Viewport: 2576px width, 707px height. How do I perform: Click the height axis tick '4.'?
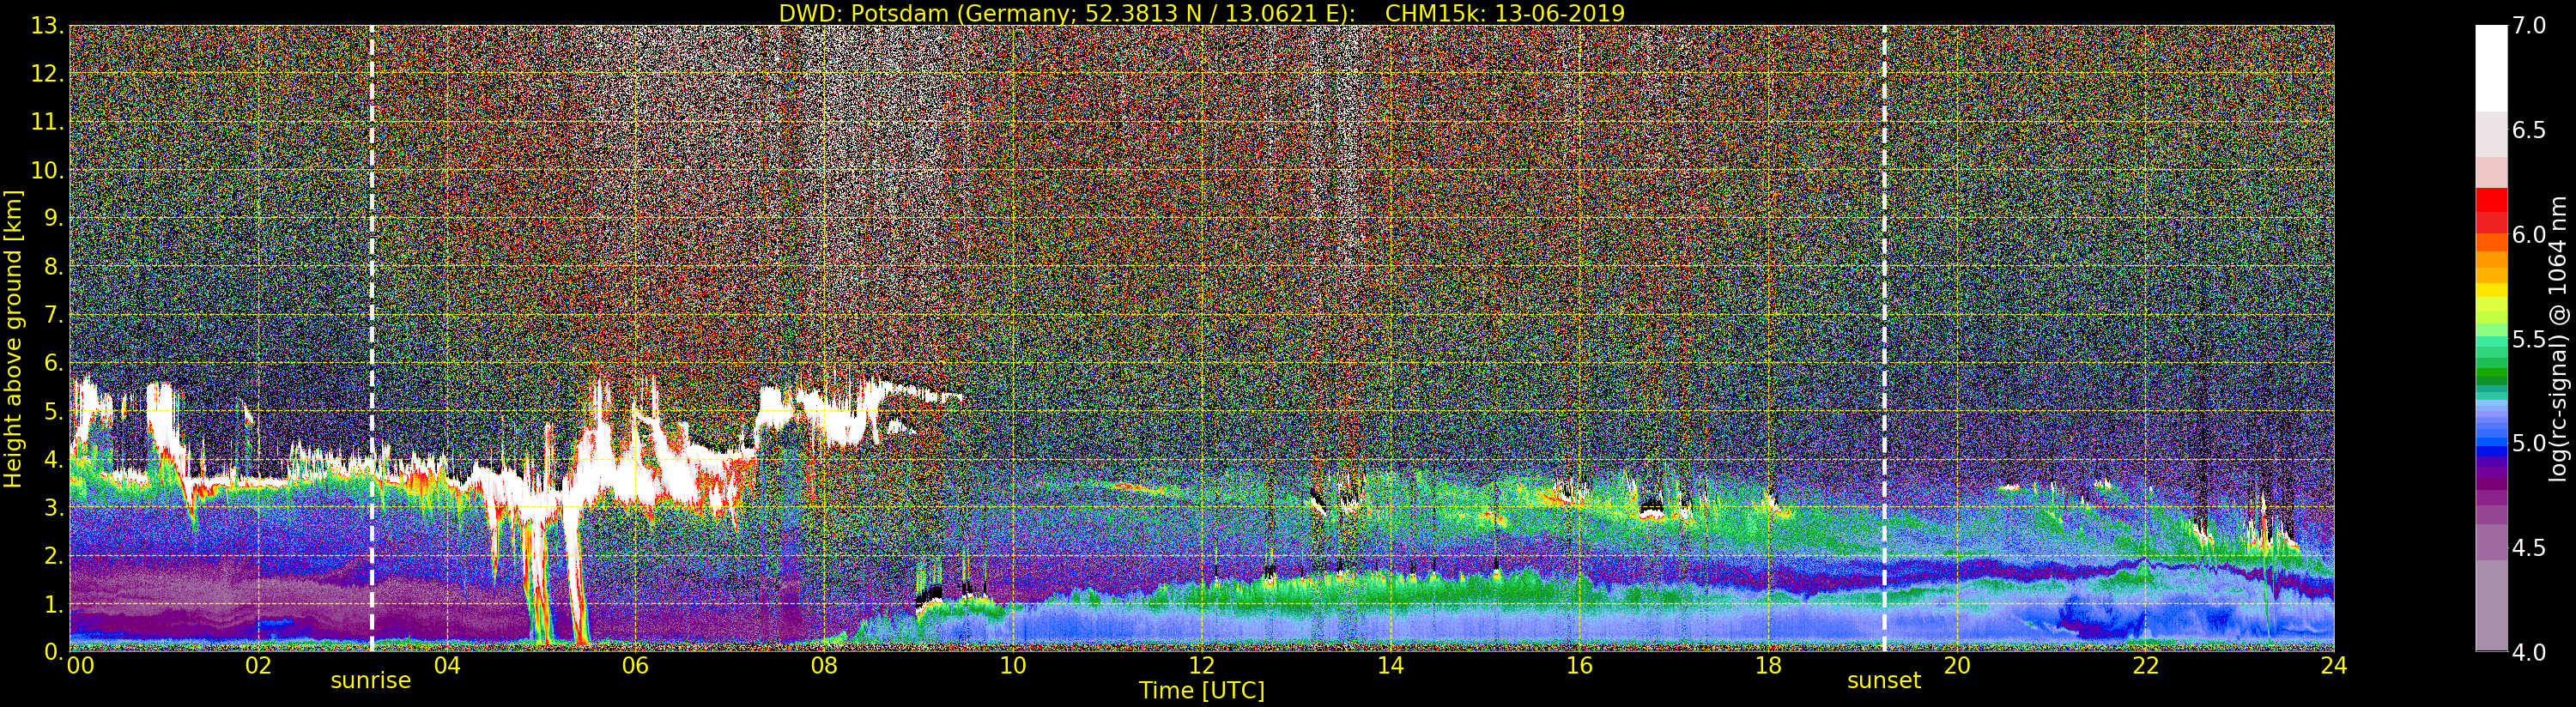pyautogui.click(x=54, y=459)
